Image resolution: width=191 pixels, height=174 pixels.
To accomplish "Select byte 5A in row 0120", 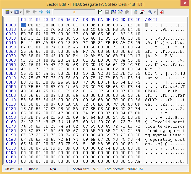I will pos(75,104).
